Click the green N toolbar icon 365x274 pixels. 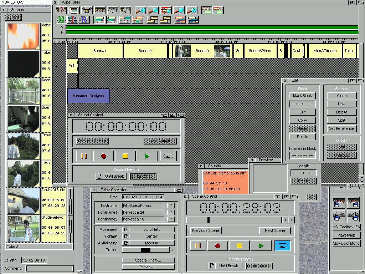pyautogui.click(x=62, y=20)
